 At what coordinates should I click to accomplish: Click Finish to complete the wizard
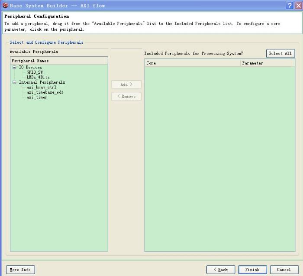(252, 270)
